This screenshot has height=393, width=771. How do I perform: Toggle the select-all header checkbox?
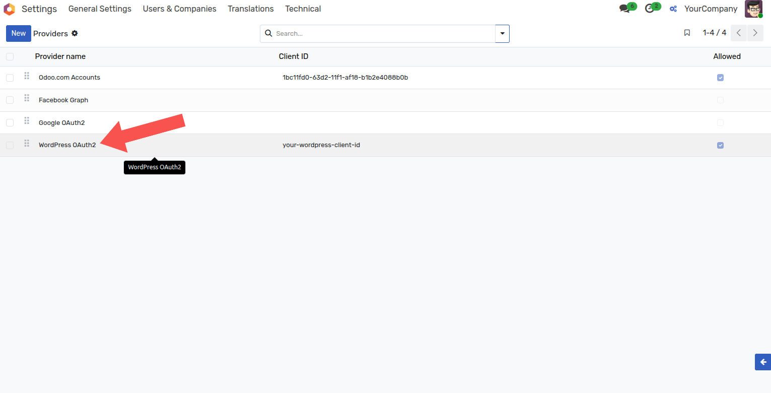pos(10,56)
